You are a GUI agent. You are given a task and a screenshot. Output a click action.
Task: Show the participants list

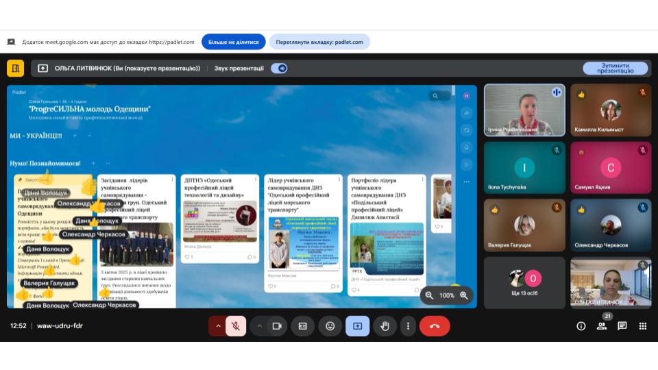click(x=602, y=326)
